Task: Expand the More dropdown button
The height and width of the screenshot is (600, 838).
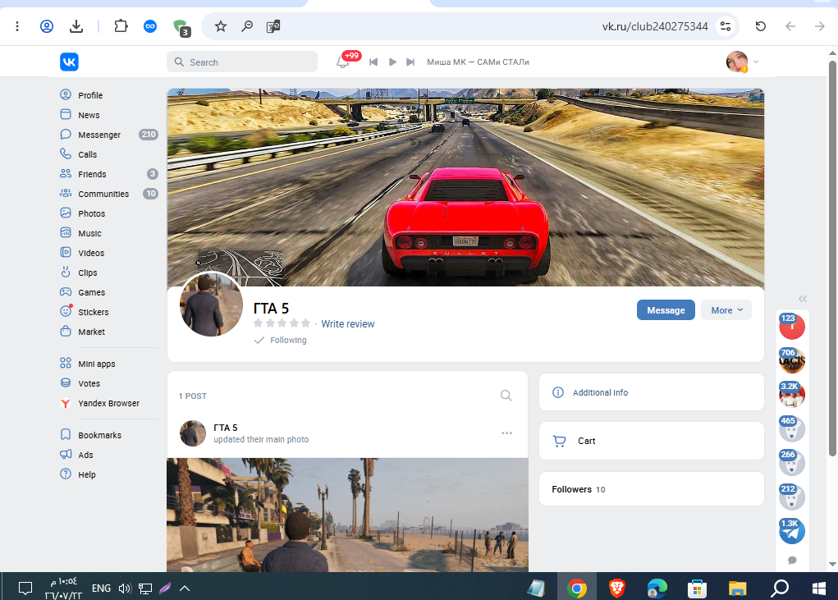Action: point(726,310)
